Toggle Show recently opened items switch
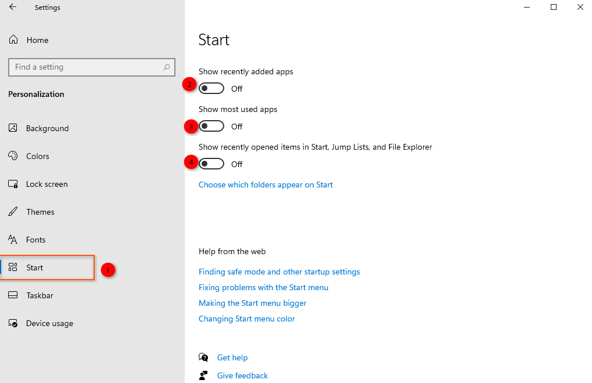This screenshot has height=383, width=592. tap(211, 164)
